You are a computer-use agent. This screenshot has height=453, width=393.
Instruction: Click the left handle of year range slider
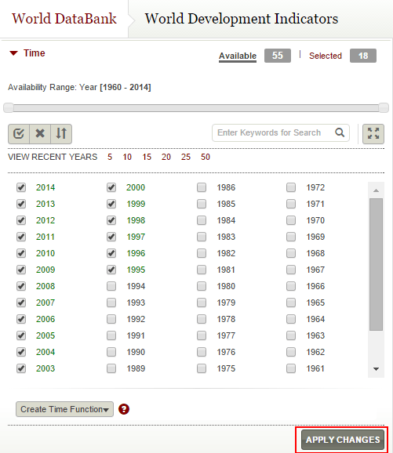(x=9, y=107)
